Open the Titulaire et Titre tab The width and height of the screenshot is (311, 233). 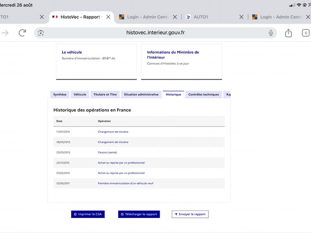pyautogui.click(x=105, y=94)
